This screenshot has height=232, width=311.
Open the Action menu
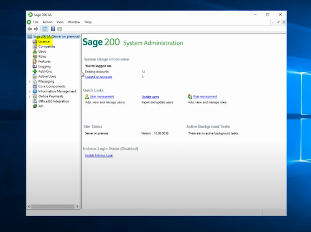click(x=47, y=22)
